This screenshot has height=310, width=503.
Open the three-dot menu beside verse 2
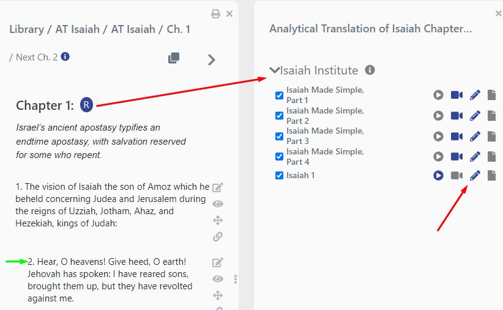236,279
